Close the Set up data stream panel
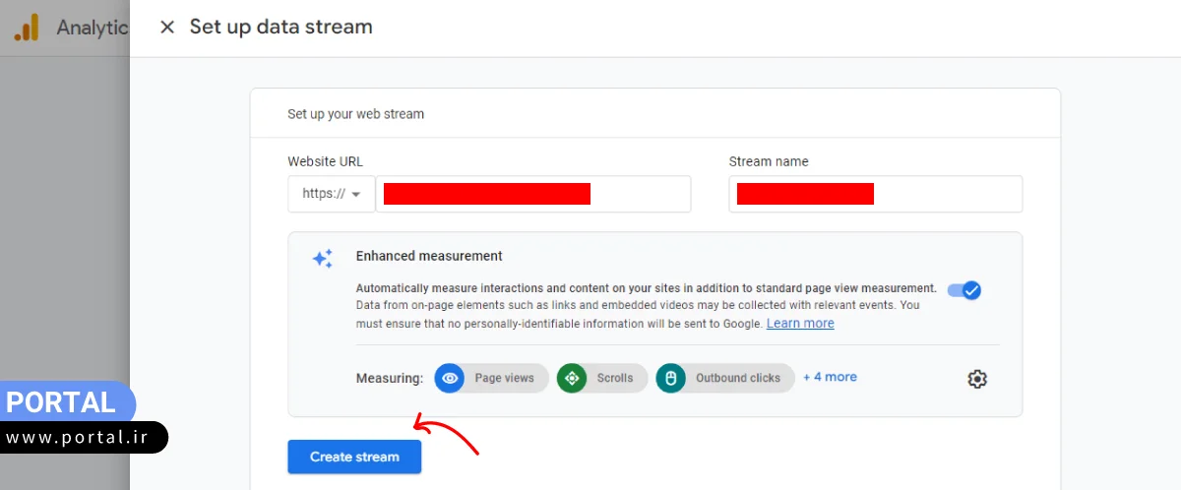The width and height of the screenshot is (1181, 490). point(167,28)
